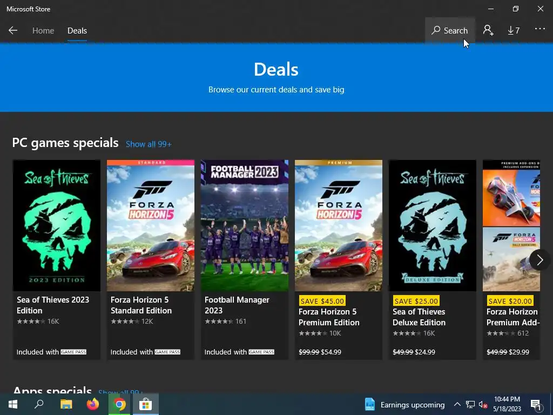
Task: Open File Explorer from the taskbar
Action: tap(66, 404)
